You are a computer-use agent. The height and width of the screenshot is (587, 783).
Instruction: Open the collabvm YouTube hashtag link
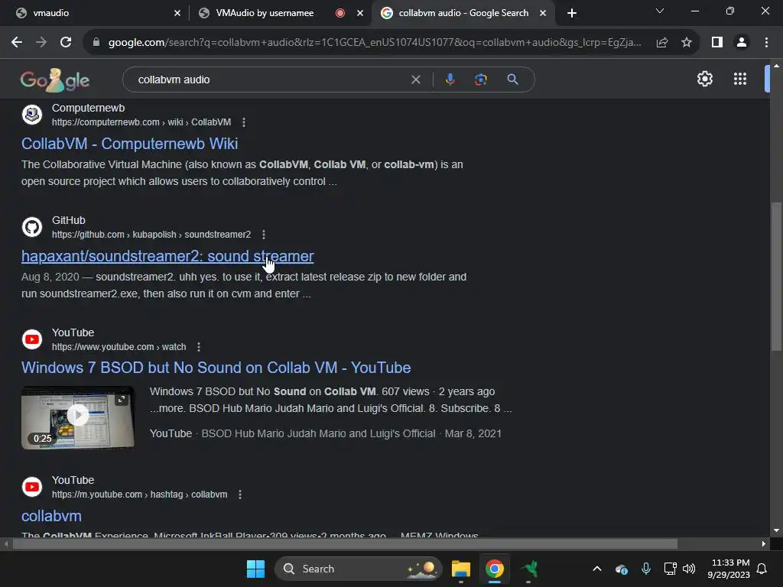51,516
